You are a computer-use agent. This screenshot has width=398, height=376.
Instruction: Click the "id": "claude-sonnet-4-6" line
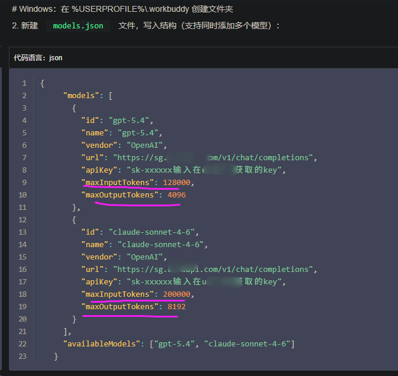coord(140,232)
